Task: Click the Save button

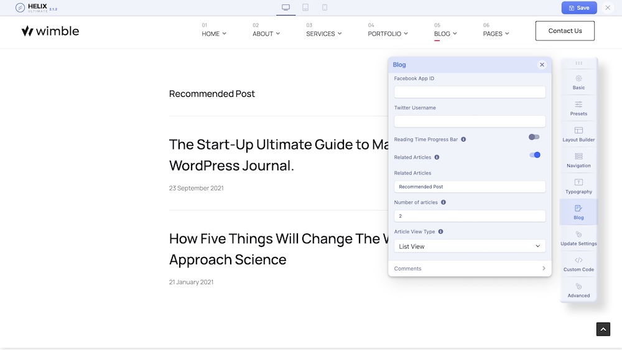Action: 578,8
